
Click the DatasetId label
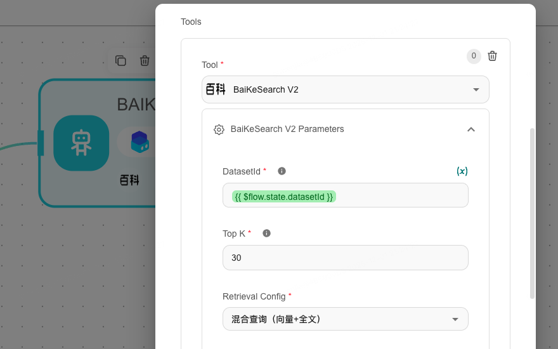point(242,172)
